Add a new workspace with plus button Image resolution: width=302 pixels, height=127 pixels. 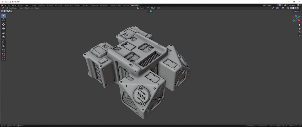[x=141, y=5]
